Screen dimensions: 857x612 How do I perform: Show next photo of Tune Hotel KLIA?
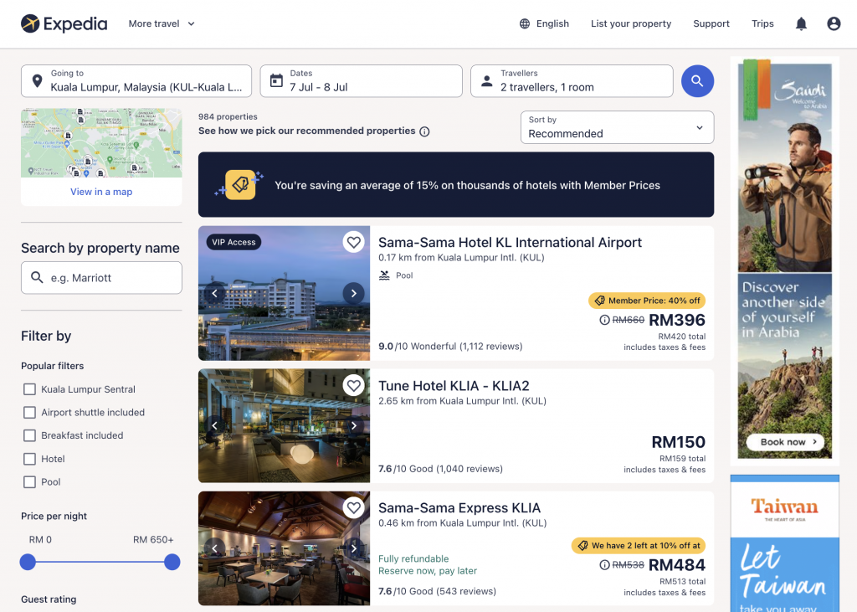pyautogui.click(x=354, y=425)
